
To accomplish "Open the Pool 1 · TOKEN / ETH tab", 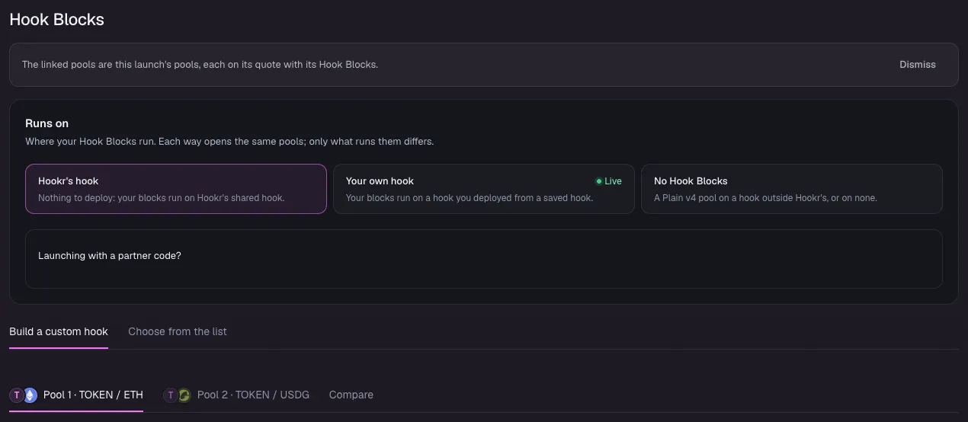I will 76,395.
